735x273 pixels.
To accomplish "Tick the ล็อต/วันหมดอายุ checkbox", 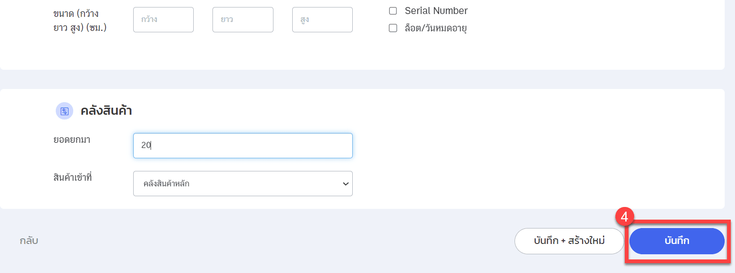I will tap(393, 28).
